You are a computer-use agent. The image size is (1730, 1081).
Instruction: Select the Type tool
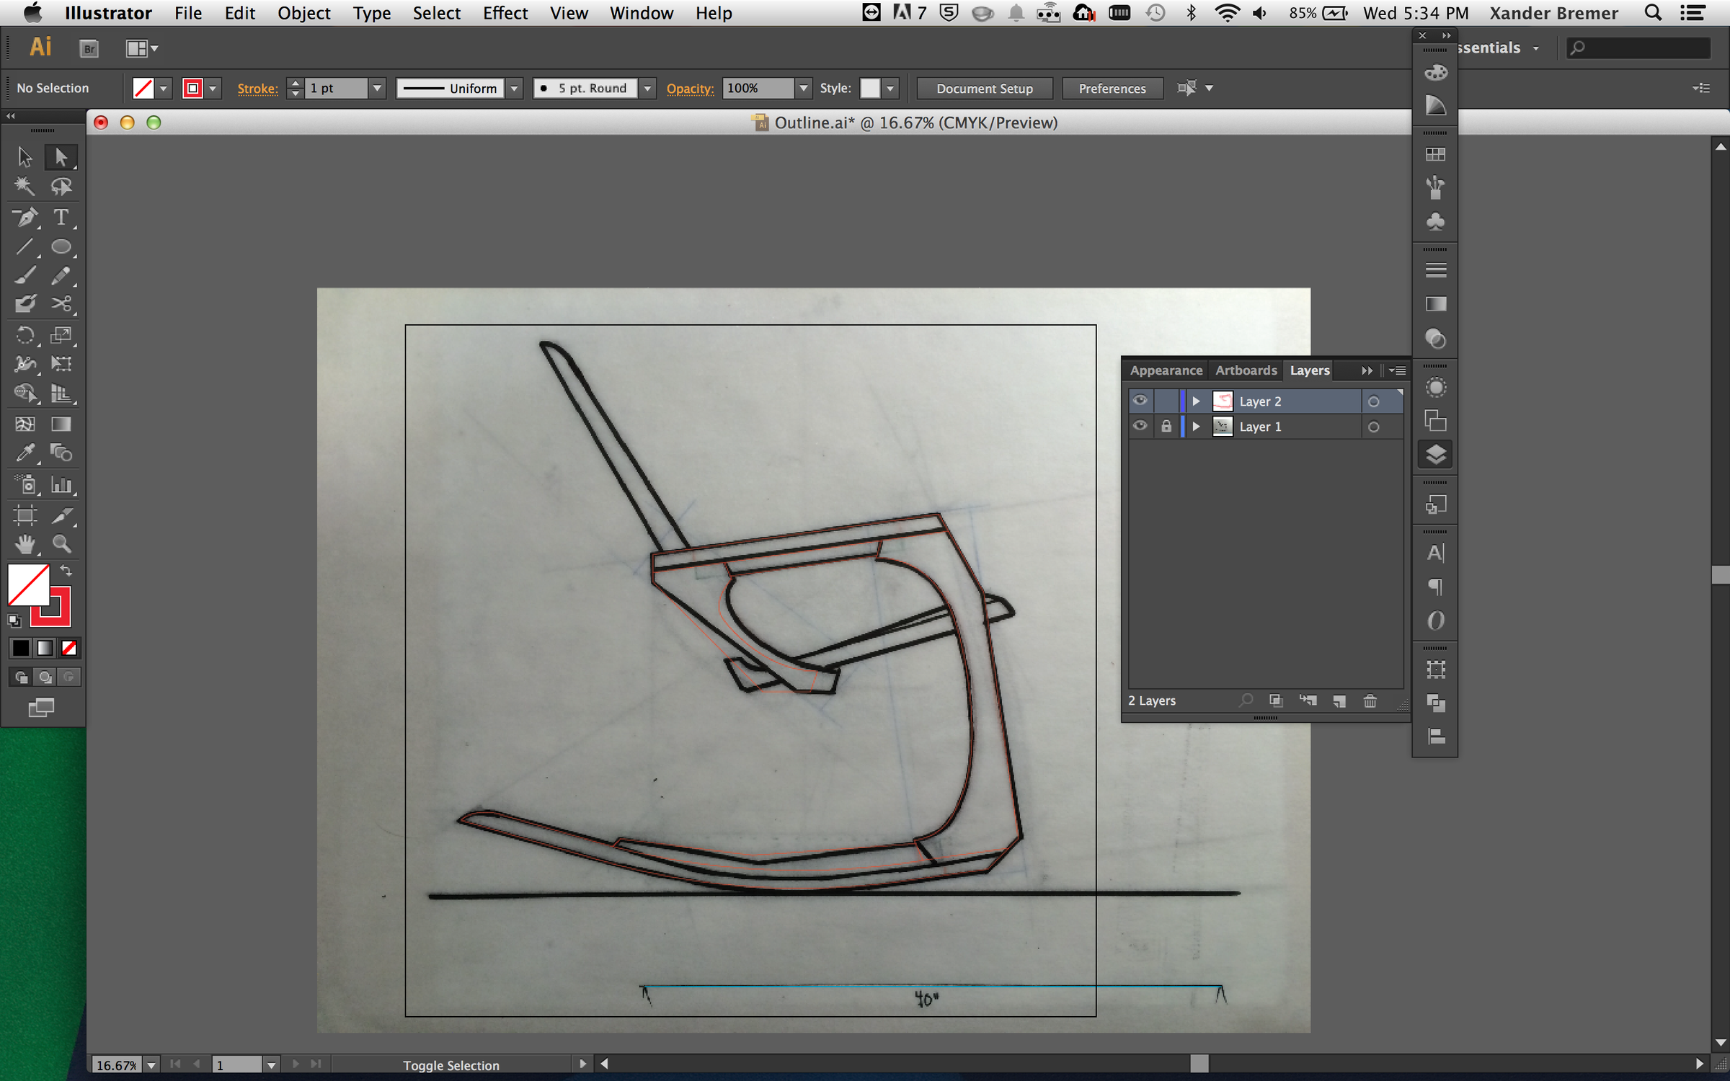(x=61, y=217)
